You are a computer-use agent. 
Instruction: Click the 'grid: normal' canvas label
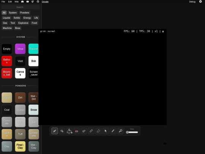[47, 31]
